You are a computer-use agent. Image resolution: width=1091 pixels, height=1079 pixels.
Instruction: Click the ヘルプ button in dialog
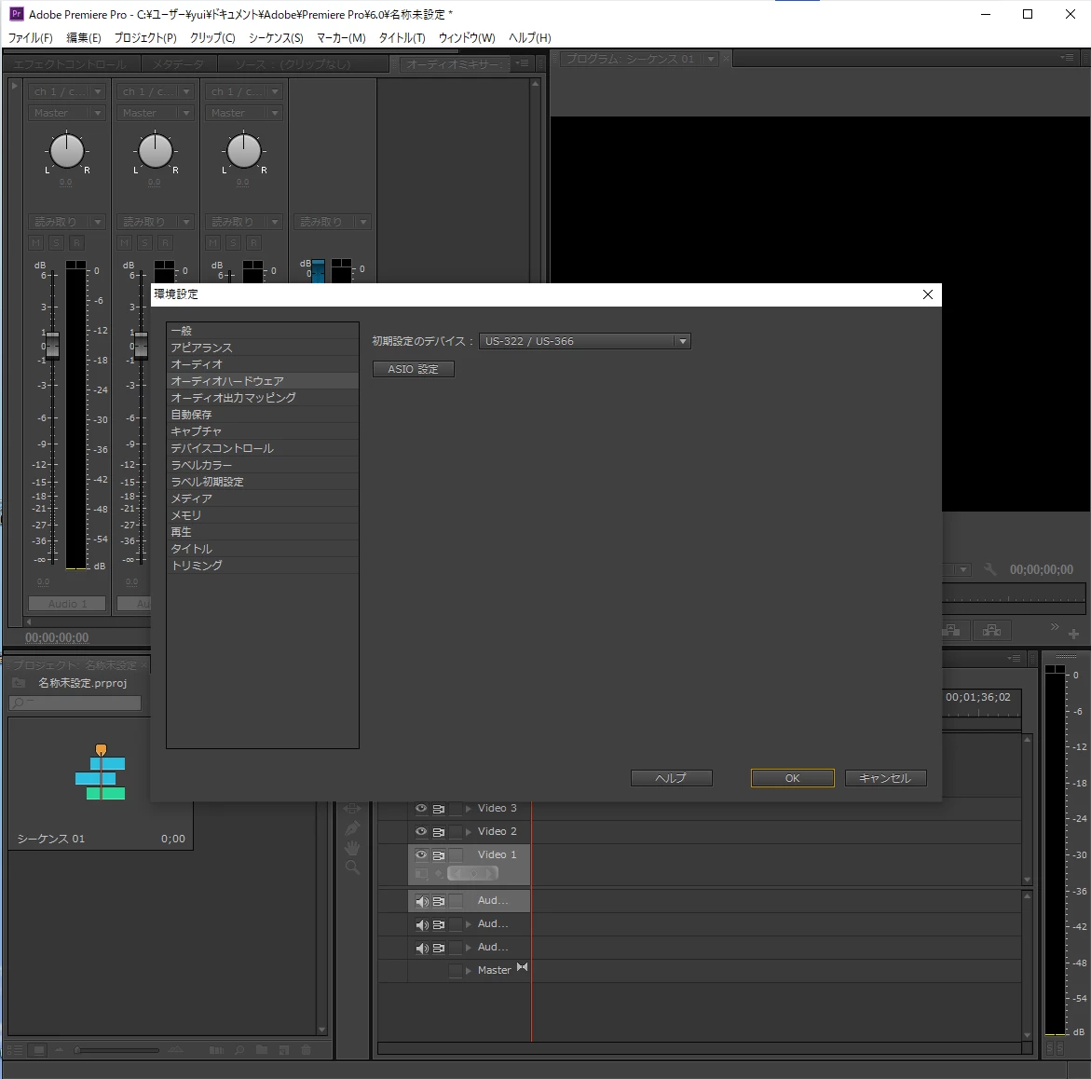[671, 778]
